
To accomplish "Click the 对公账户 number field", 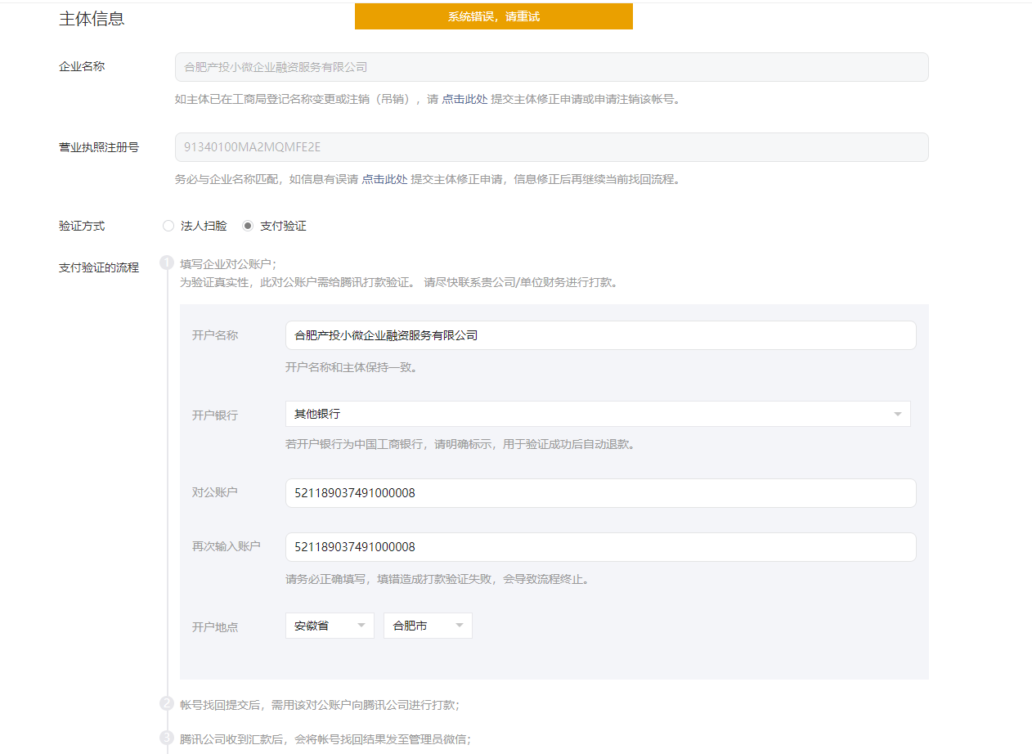I will click(x=600, y=493).
